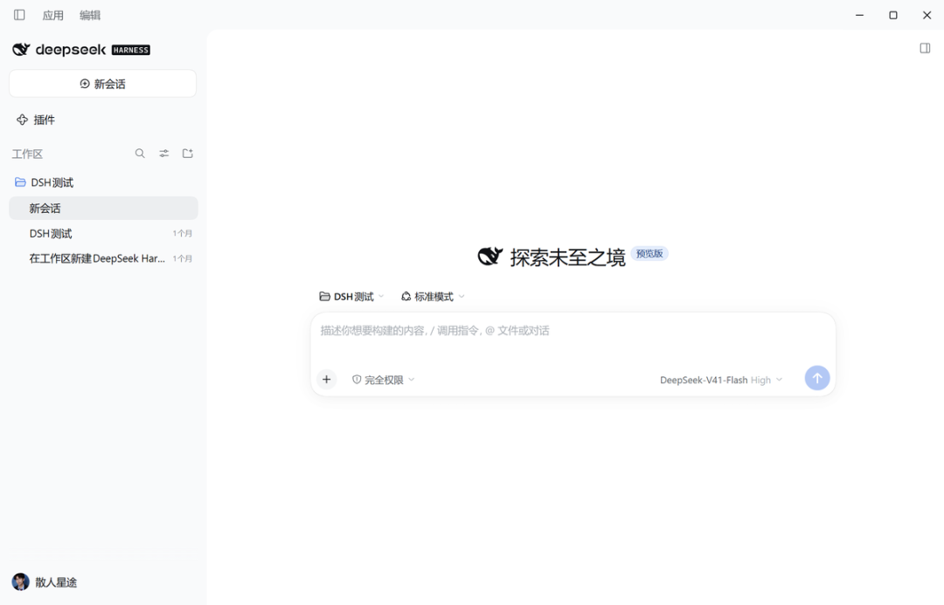Screen dimensions: 944x605
Task: Maximize the application window
Action: pos(892,15)
